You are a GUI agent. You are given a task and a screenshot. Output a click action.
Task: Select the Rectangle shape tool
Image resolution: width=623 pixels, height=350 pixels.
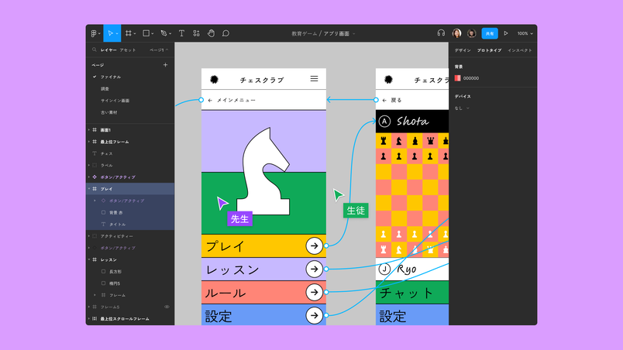[x=146, y=33]
